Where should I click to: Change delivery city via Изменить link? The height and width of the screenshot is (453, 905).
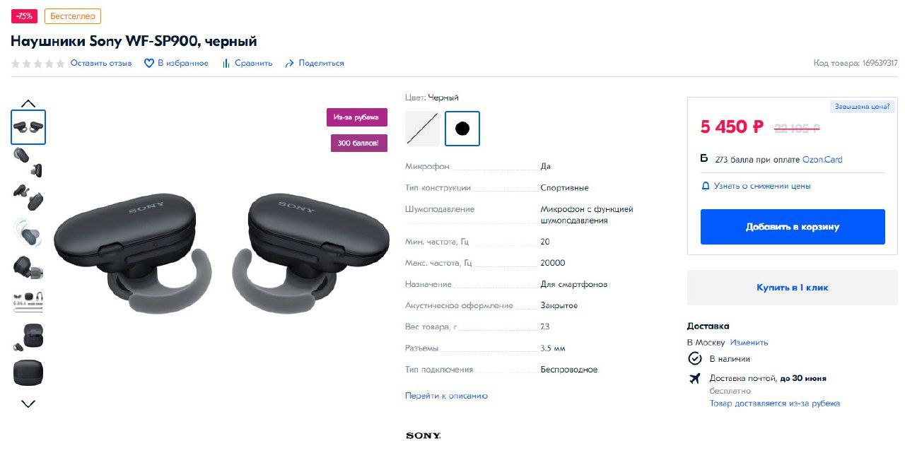point(749,342)
